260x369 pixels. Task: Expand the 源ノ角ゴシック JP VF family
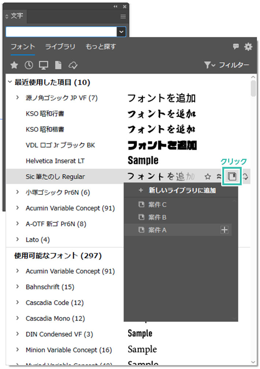coord(18,98)
